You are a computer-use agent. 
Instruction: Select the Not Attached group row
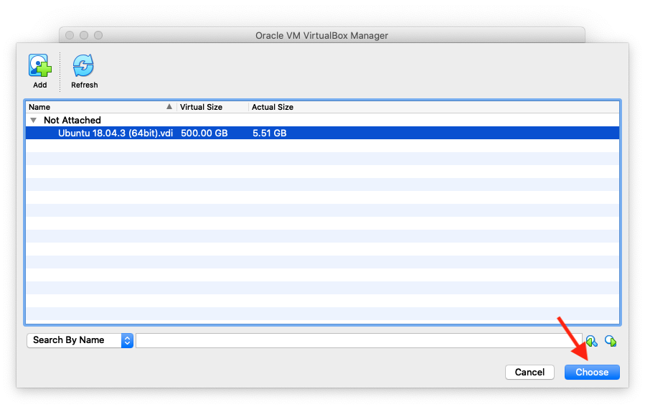[72, 121]
